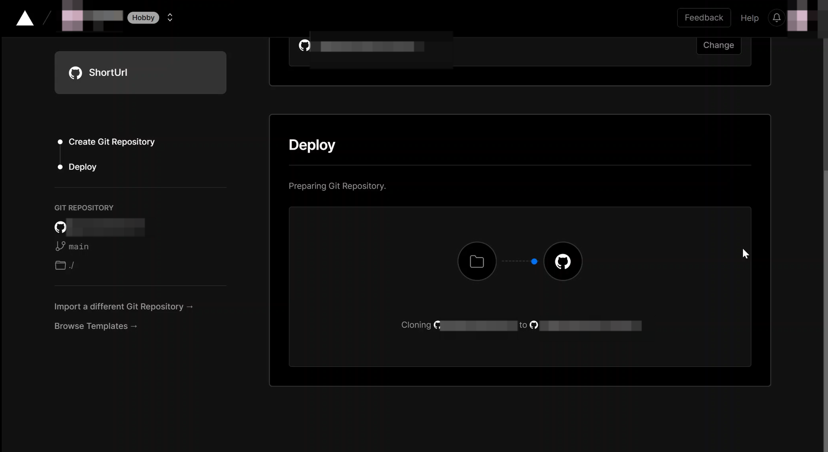Click the blue progress dot in cloning animation
This screenshot has width=828, height=452.
[534, 261]
